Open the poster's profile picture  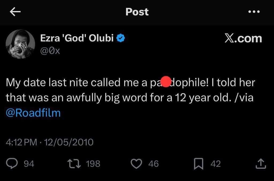pyautogui.click(x=20, y=44)
